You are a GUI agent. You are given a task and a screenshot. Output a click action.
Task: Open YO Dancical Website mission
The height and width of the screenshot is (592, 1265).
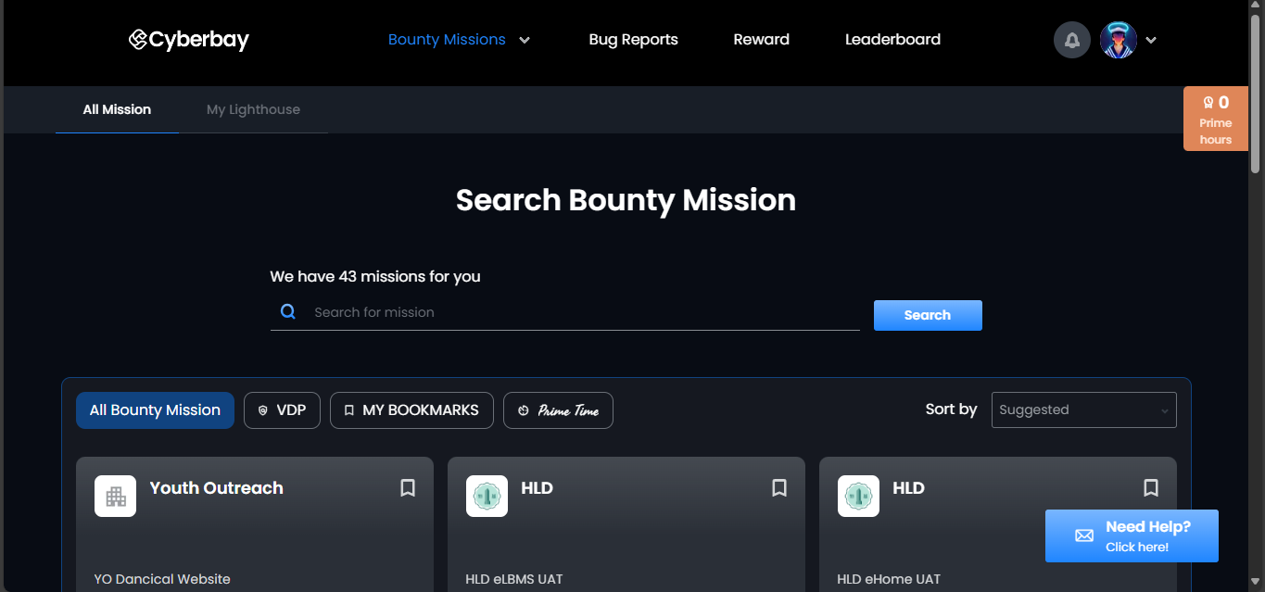point(162,579)
